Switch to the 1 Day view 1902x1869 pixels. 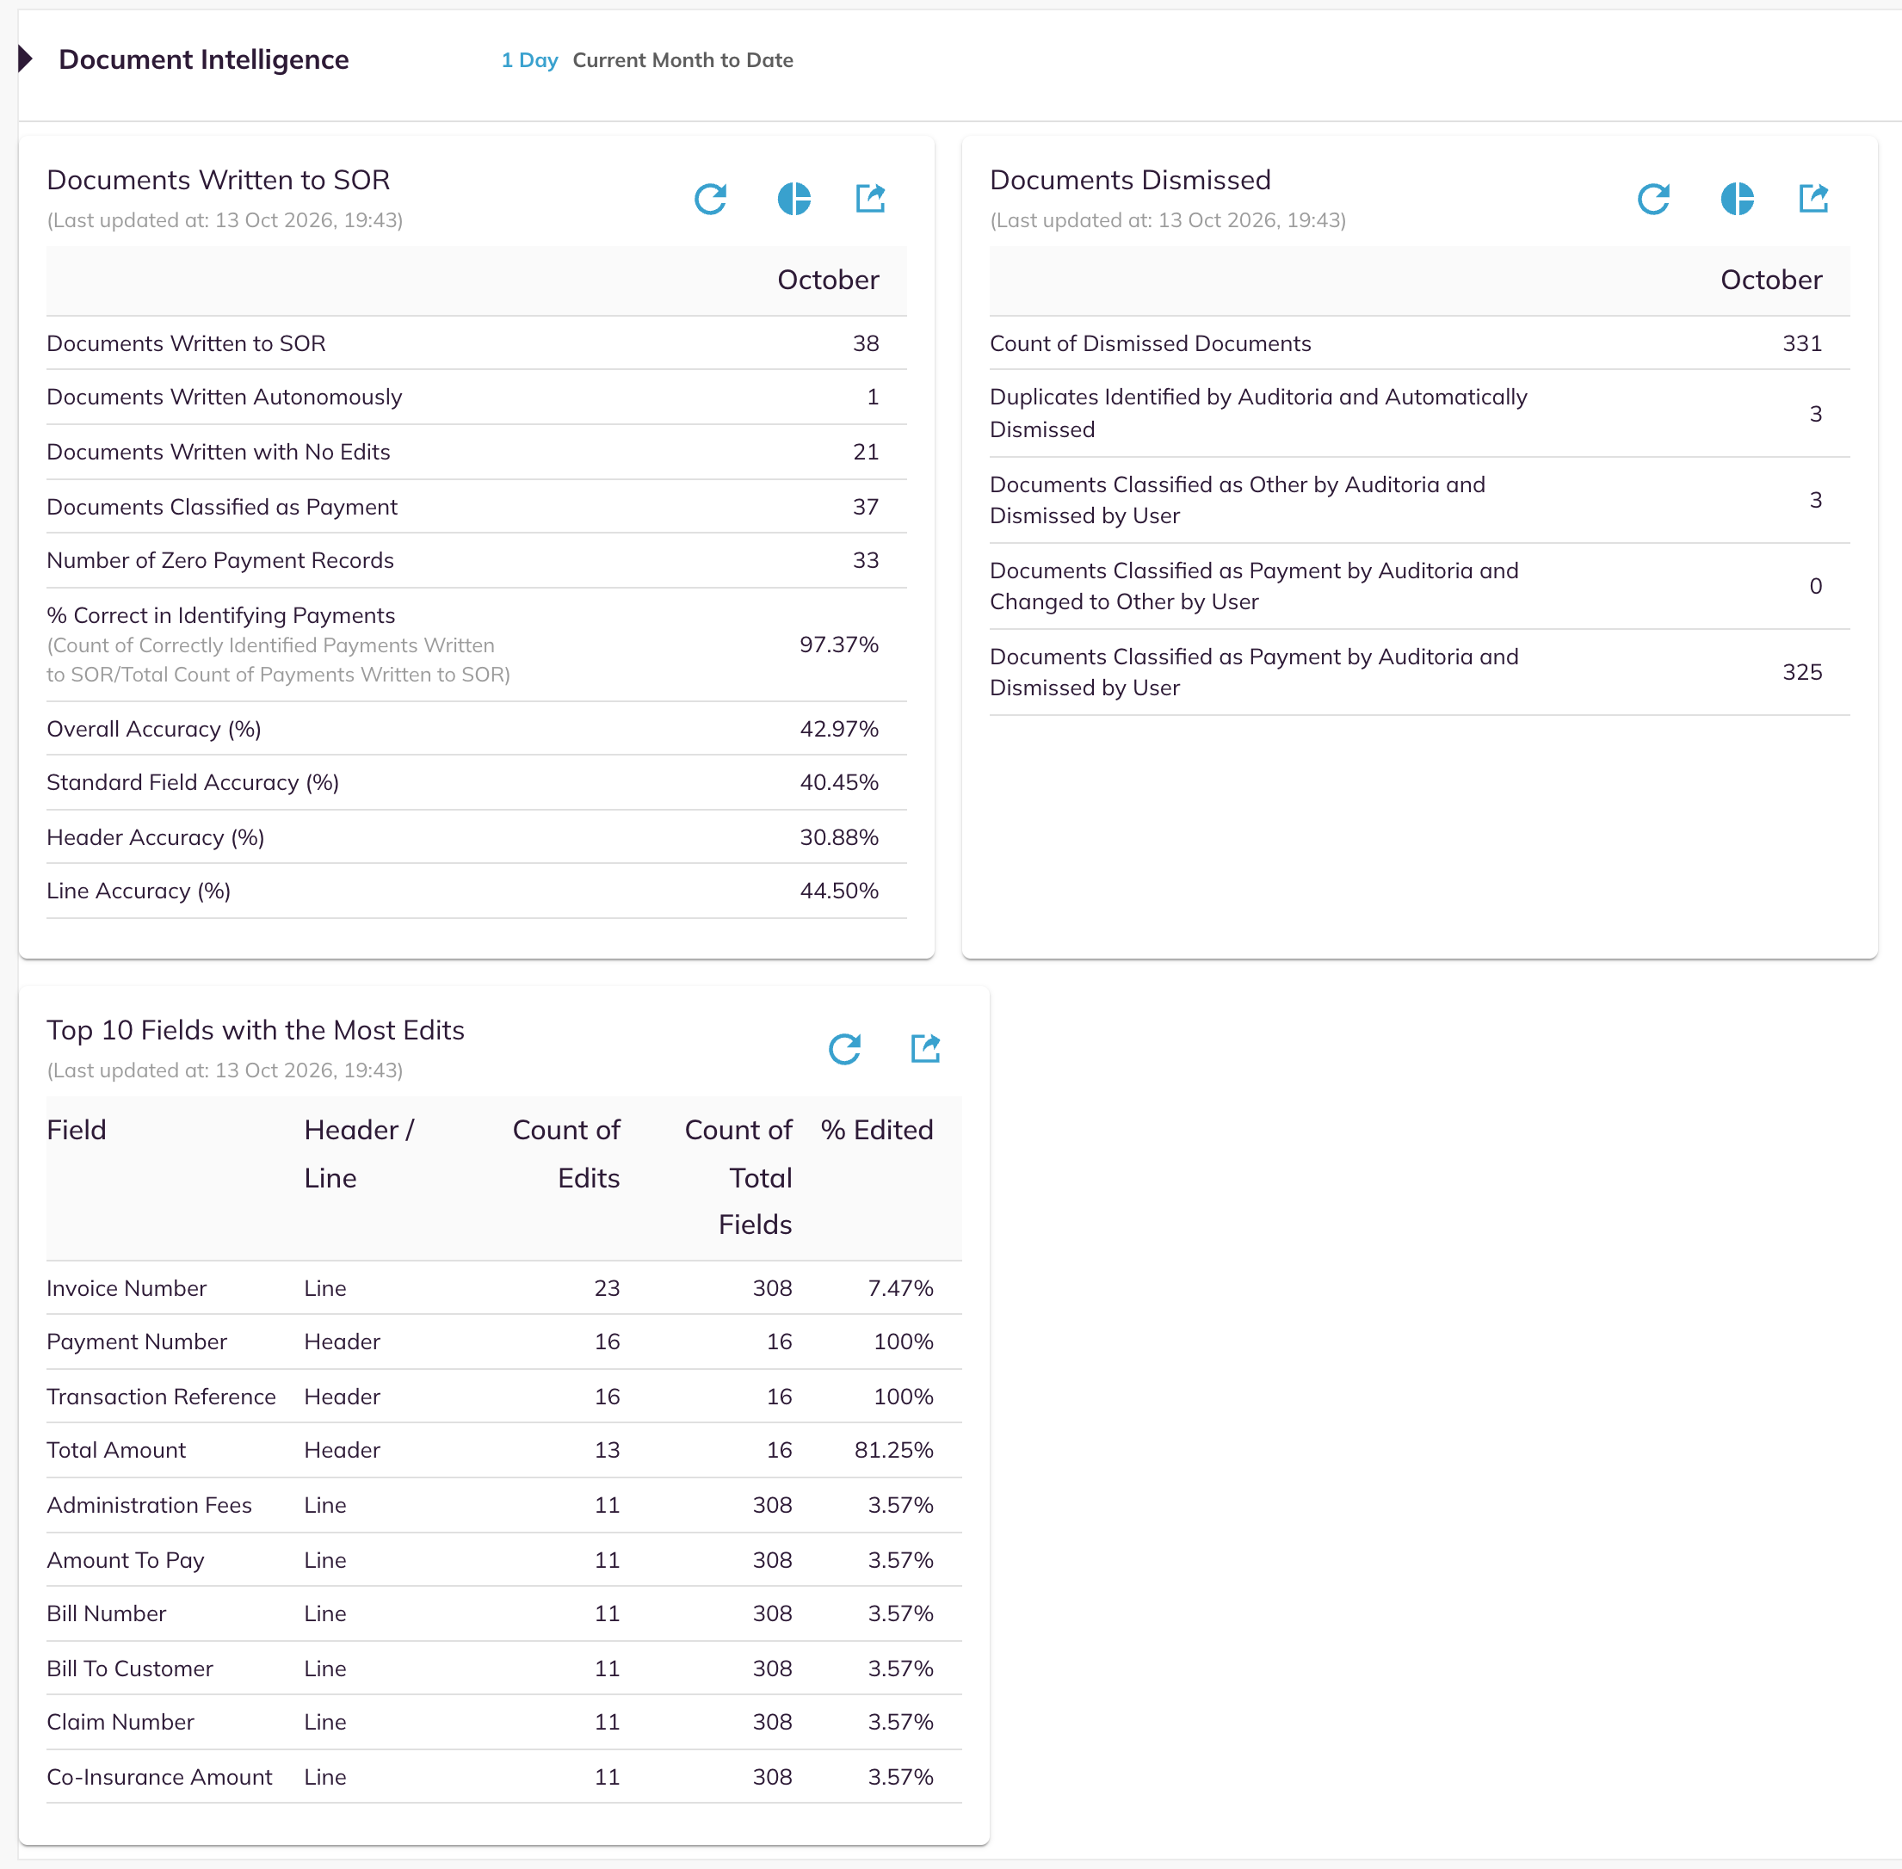click(x=529, y=60)
